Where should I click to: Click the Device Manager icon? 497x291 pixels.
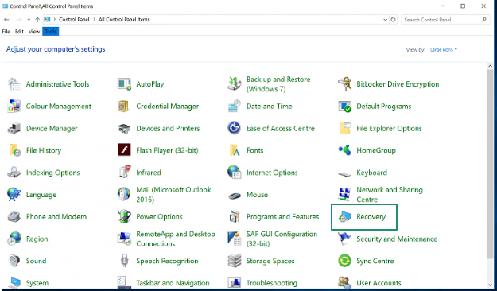(14, 128)
